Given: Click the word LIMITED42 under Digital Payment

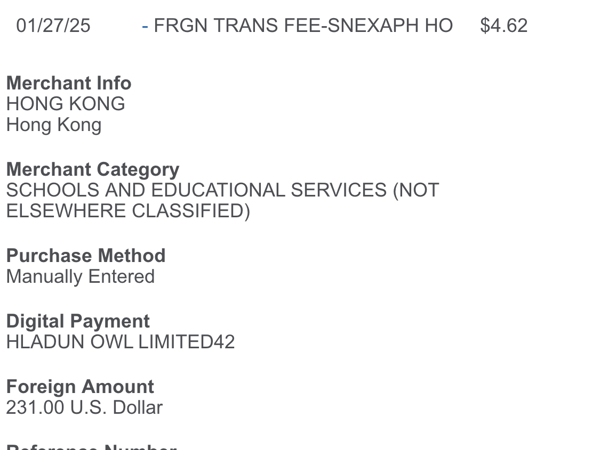Looking at the screenshot, I should coord(186,342).
